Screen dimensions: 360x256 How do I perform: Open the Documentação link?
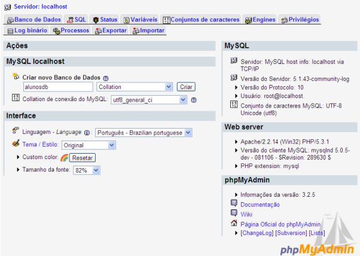click(260, 205)
